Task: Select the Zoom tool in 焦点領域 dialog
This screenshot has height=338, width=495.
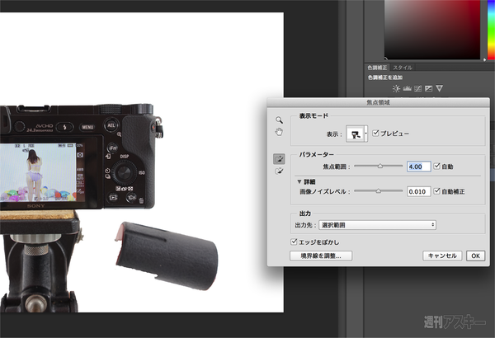Action: tap(279, 120)
